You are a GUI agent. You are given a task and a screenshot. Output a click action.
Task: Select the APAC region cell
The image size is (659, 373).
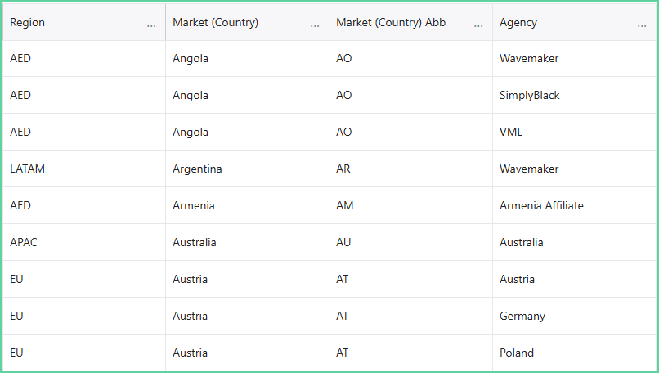84,242
